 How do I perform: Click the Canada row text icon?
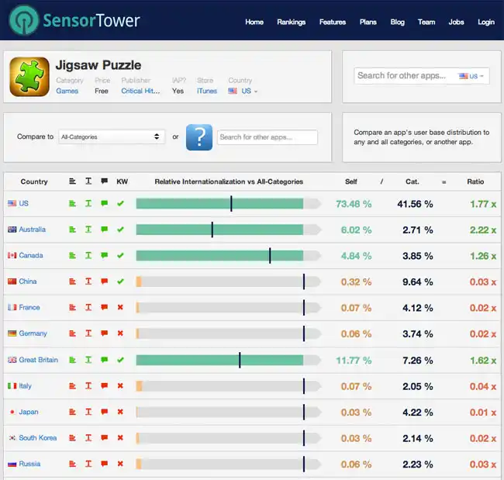[x=88, y=256]
